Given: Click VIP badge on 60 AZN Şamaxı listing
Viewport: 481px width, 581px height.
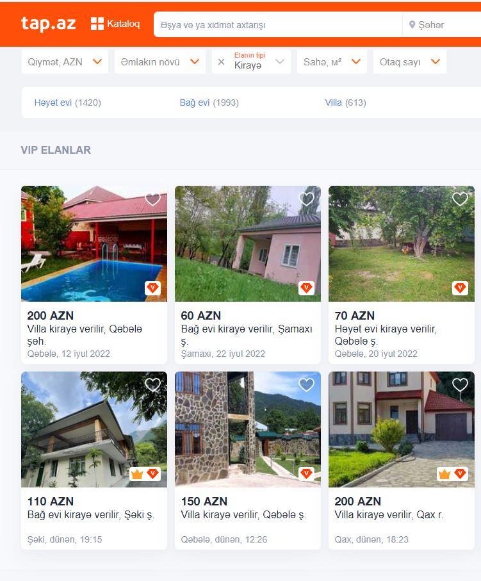Looking at the screenshot, I should pyautogui.click(x=306, y=288).
